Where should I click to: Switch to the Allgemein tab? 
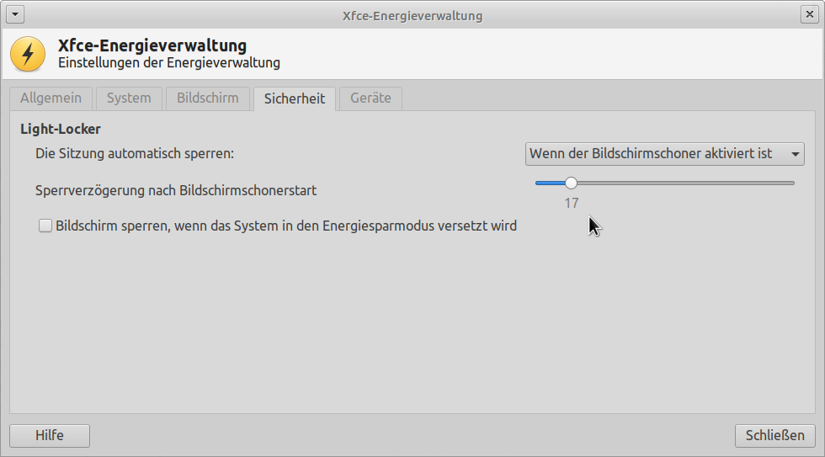[51, 98]
